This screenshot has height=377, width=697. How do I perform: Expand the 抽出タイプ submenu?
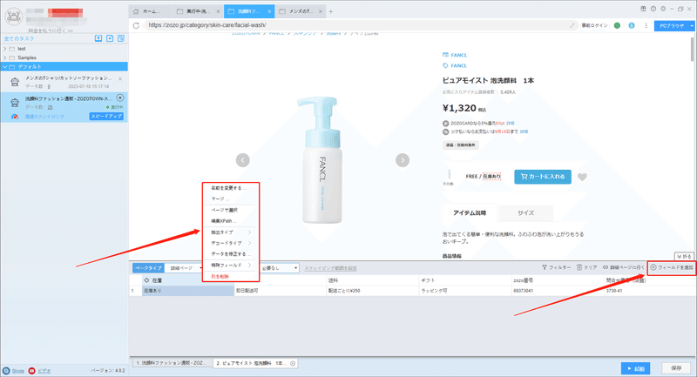(229, 232)
